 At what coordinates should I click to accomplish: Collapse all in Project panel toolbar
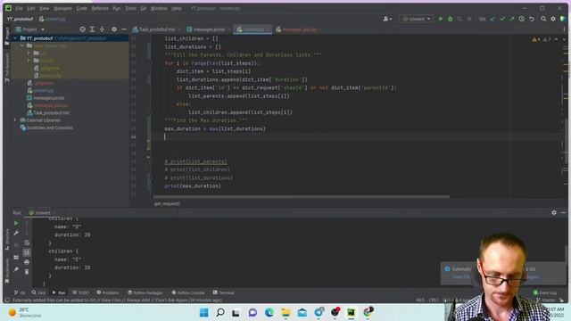point(102,29)
